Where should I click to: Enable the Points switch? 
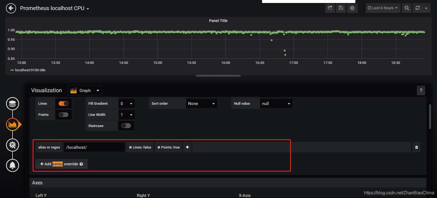[63, 115]
